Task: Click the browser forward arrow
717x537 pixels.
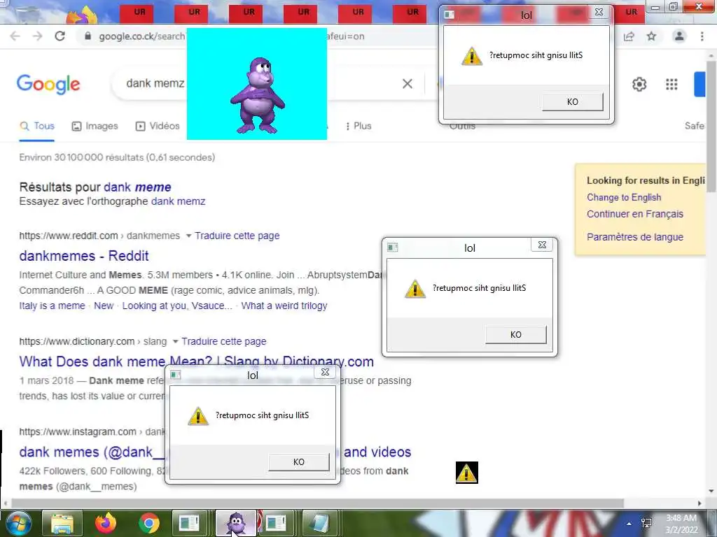Action: click(38, 36)
